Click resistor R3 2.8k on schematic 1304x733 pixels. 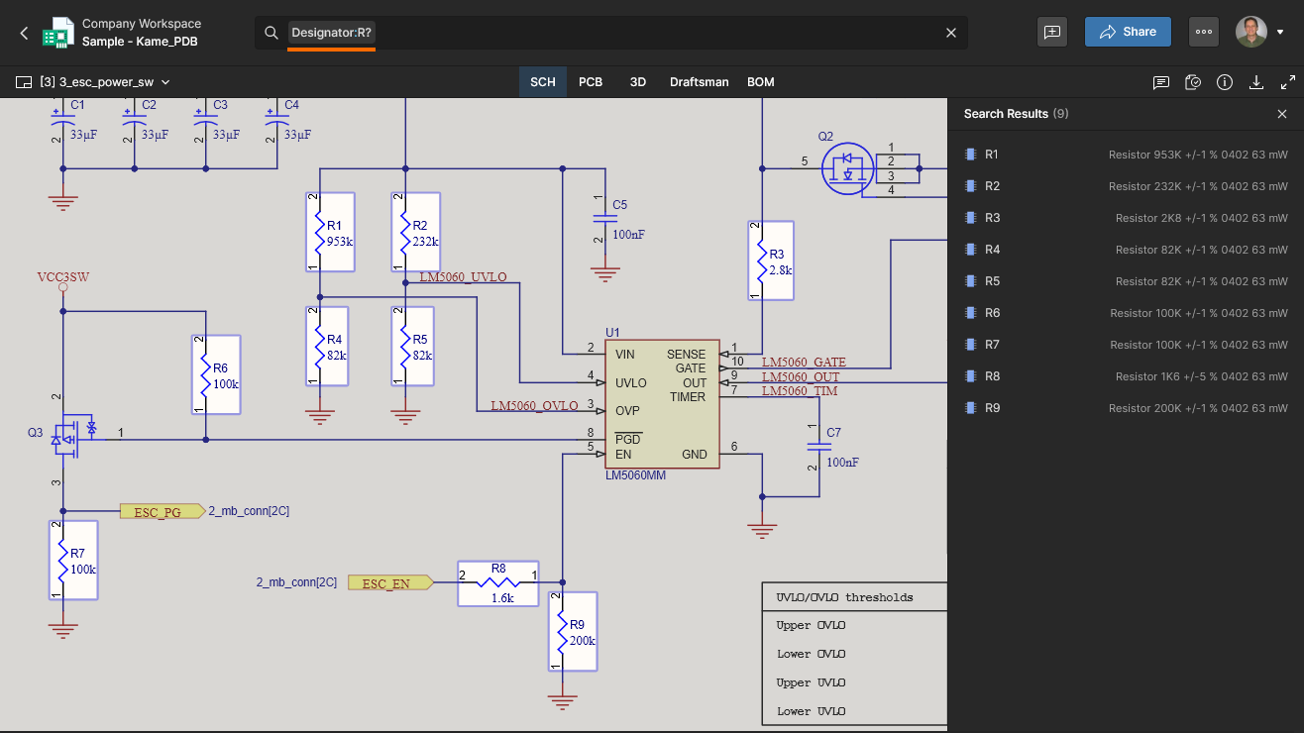[x=770, y=261]
